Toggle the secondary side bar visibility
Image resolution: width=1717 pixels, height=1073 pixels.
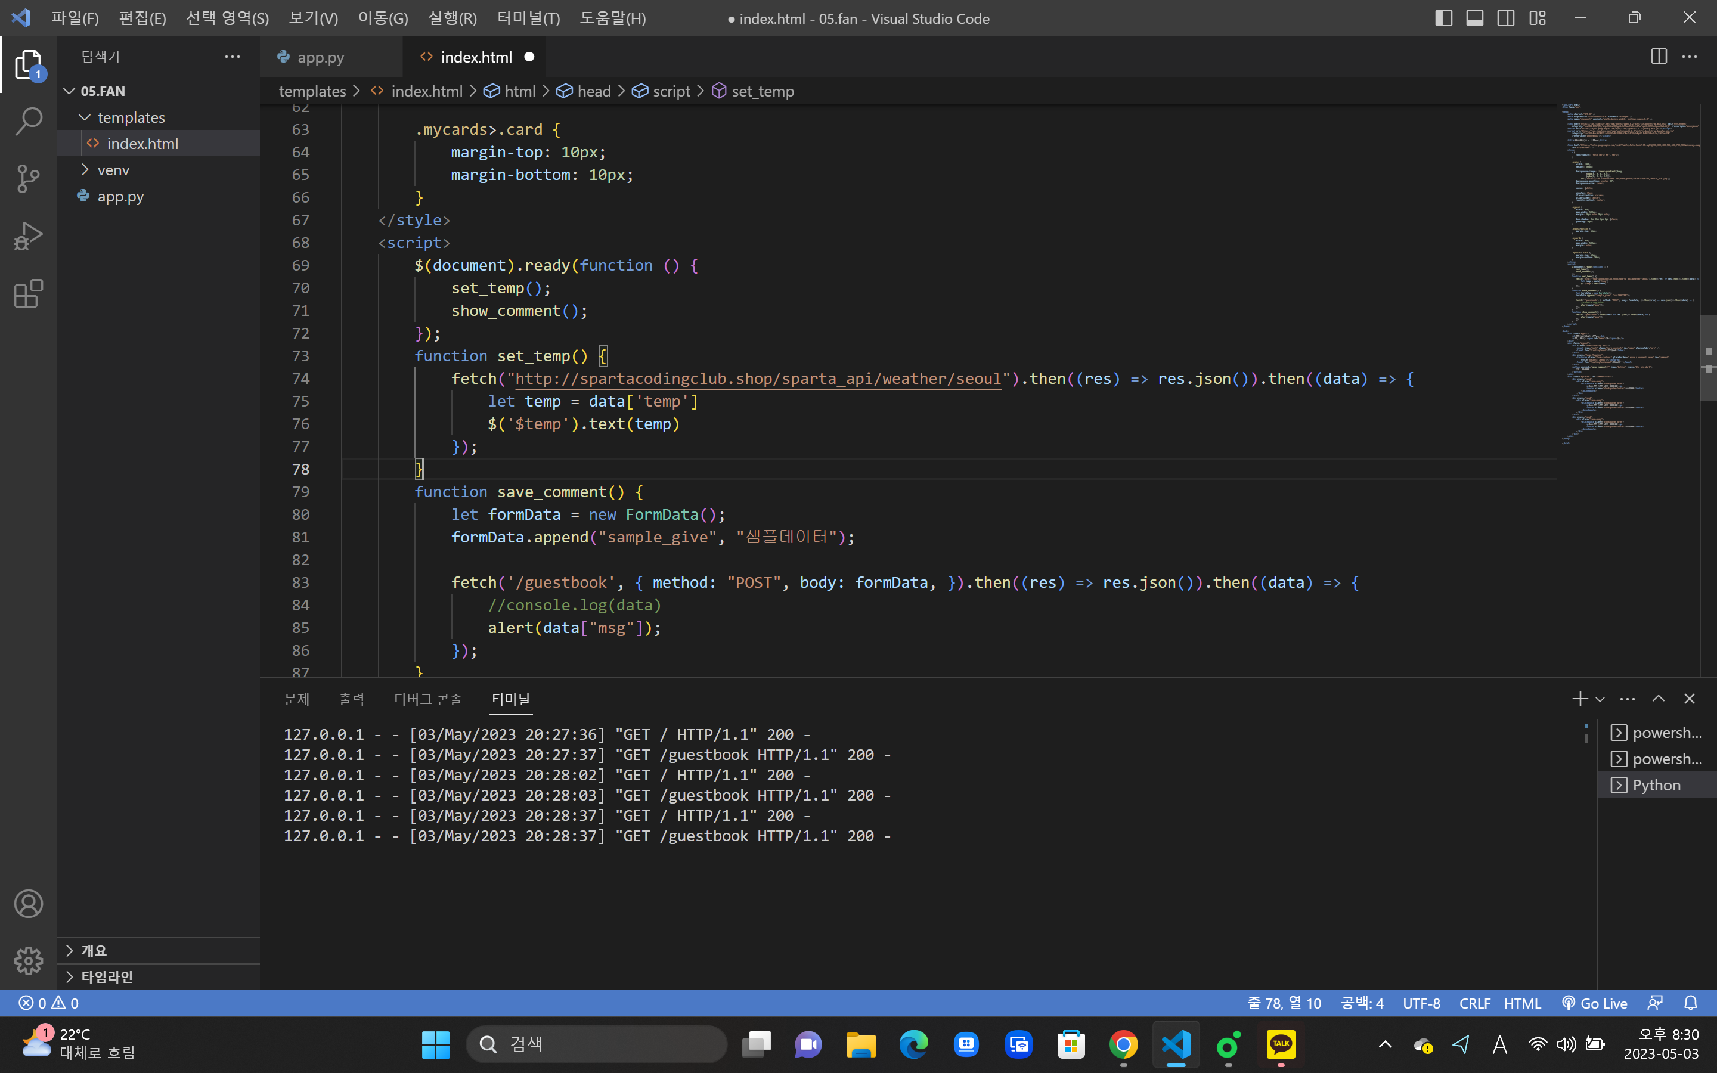[x=1507, y=18]
